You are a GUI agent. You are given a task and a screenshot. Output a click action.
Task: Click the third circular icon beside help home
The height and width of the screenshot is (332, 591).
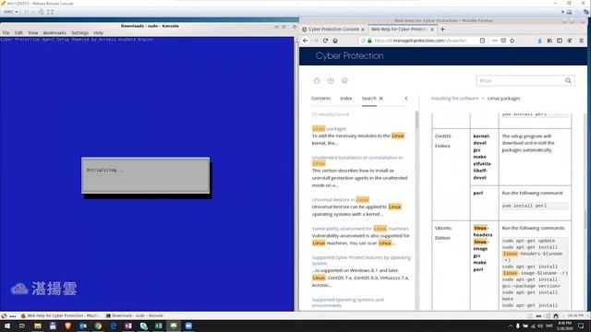coord(344,80)
